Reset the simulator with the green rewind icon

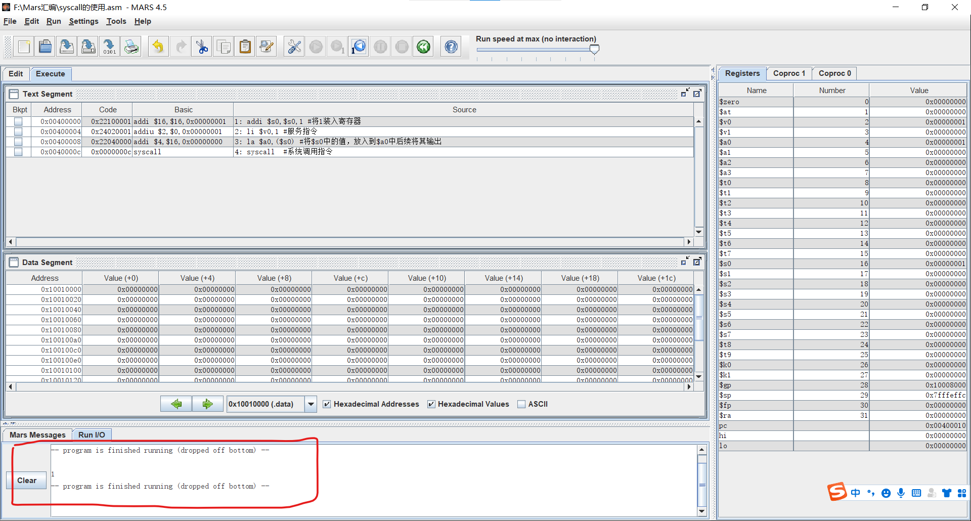(x=423, y=46)
